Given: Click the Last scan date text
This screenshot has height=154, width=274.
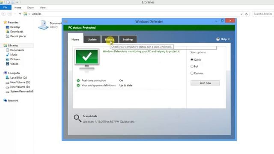Looking at the screenshot, I should click(x=108, y=121).
